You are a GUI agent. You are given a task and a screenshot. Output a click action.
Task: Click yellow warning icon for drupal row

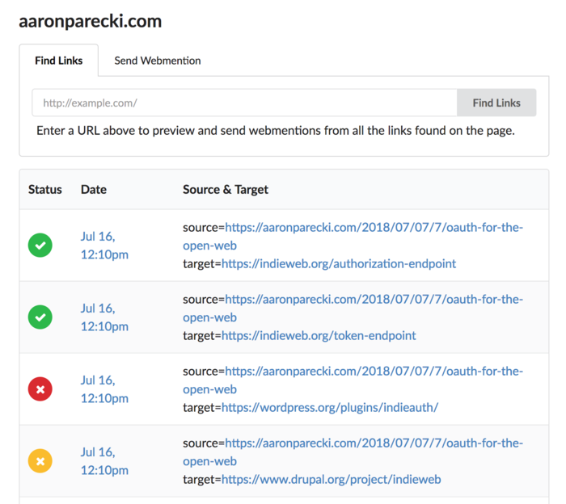click(40, 460)
